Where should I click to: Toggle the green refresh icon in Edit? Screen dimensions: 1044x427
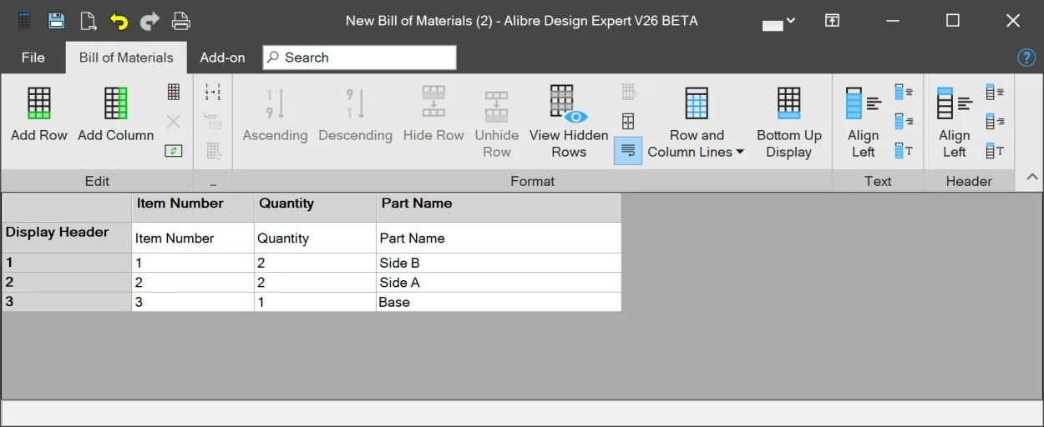[173, 151]
